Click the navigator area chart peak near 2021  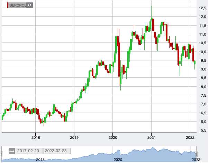coord(153,147)
